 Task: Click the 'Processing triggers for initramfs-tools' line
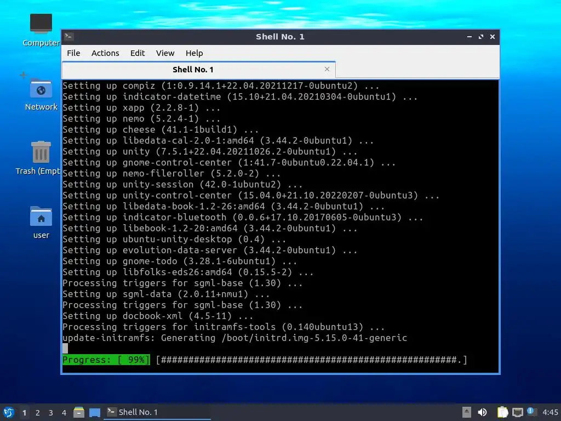click(224, 327)
